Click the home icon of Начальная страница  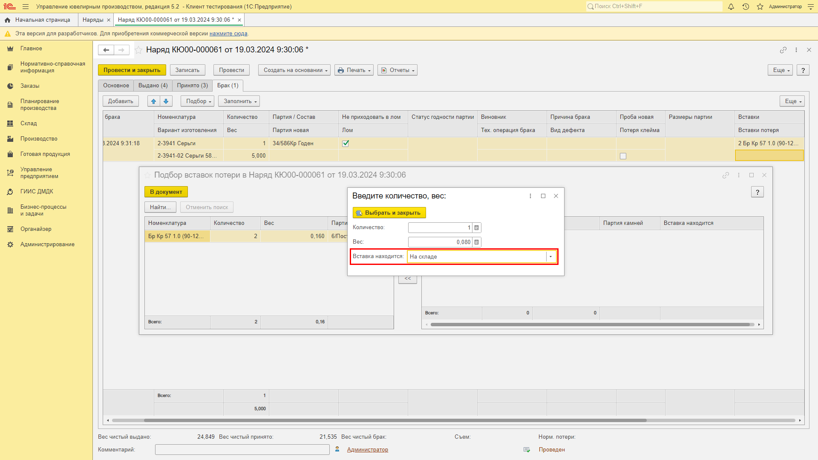(7, 20)
